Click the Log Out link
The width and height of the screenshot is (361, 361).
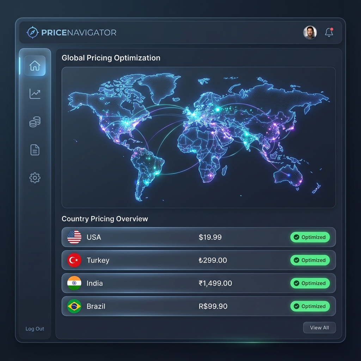(x=34, y=329)
